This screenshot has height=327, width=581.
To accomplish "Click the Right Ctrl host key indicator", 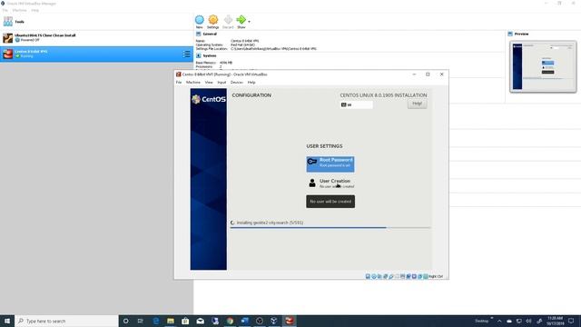I will pos(436,276).
